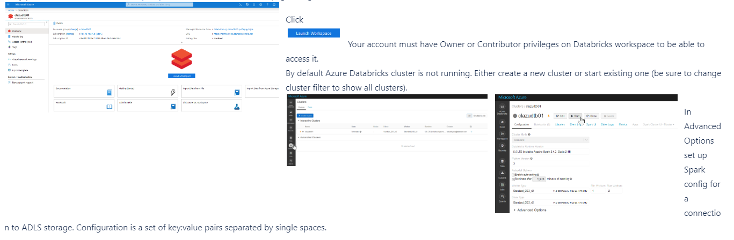This screenshot has height=240, width=734.
Task: Click the Getting Started lightning card
Action: (148, 92)
